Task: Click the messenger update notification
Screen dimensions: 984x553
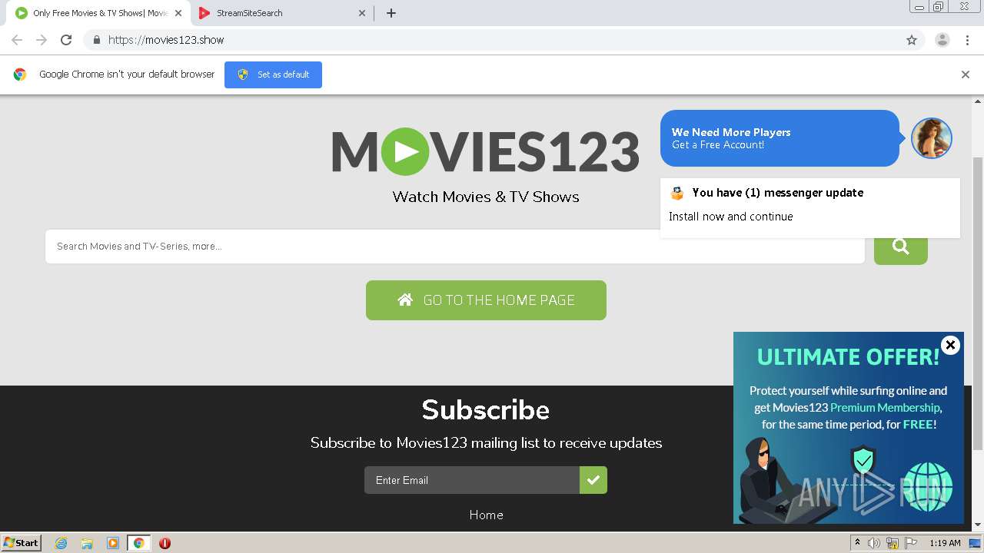Action: pyautogui.click(x=809, y=208)
